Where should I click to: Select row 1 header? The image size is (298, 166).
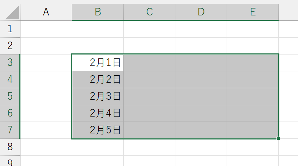[10, 29]
